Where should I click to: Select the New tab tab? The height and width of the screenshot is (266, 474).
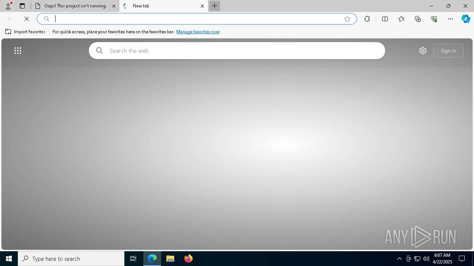tap(163, 6)
